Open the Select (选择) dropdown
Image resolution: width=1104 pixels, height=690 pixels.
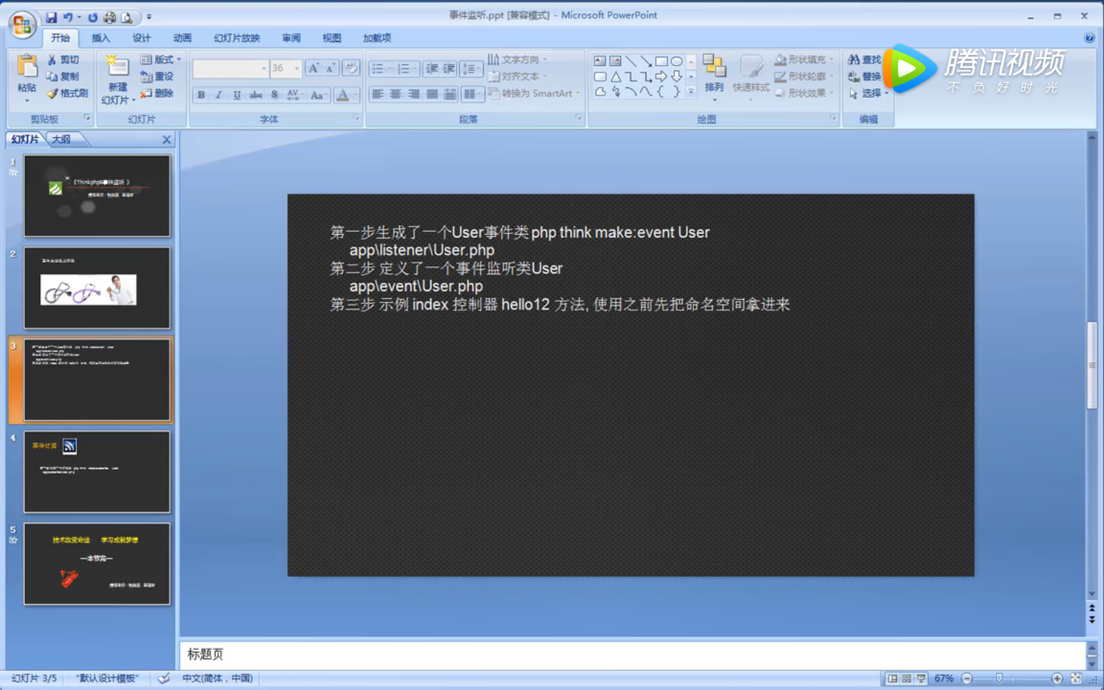click(868, 93)
